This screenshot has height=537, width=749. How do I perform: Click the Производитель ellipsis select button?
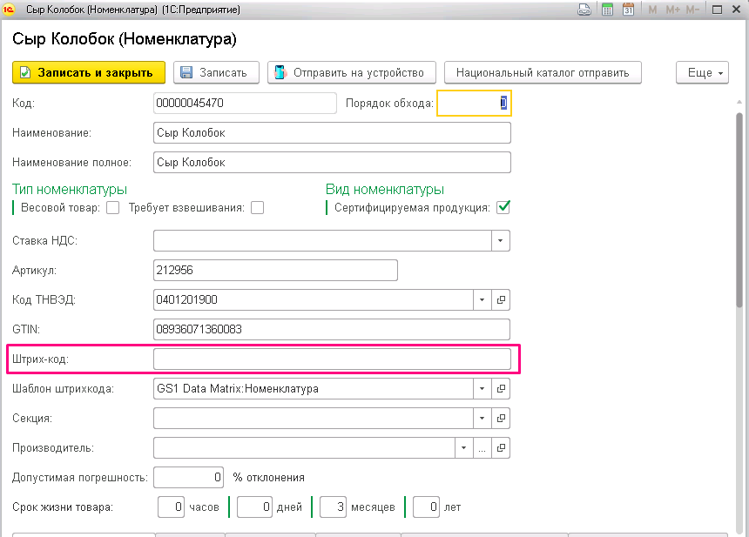pyautogui.click(x=482, y=447)
